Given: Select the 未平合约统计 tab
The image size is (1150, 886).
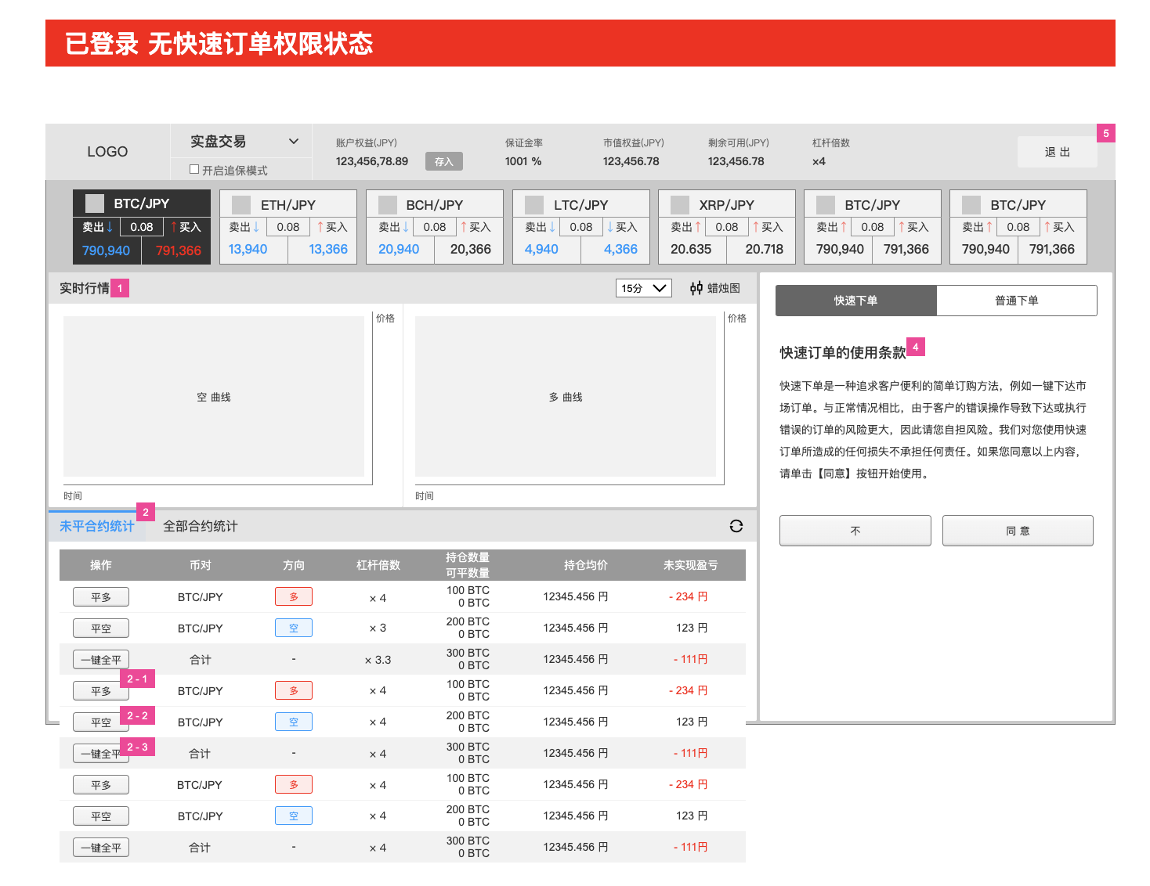Looking at the screenshot, I should click(x=96, y=526).
